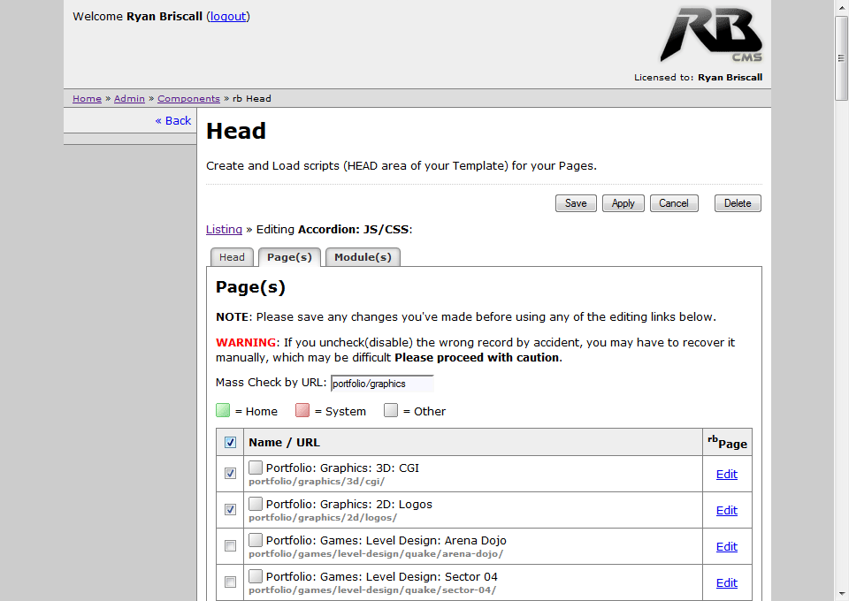Click page icon beside Portfolio Graphics 3D CGI
Image resolution: width=849 pixels, height=601 pixels.
coord(256,467)
